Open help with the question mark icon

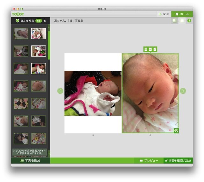click(189, 21)
